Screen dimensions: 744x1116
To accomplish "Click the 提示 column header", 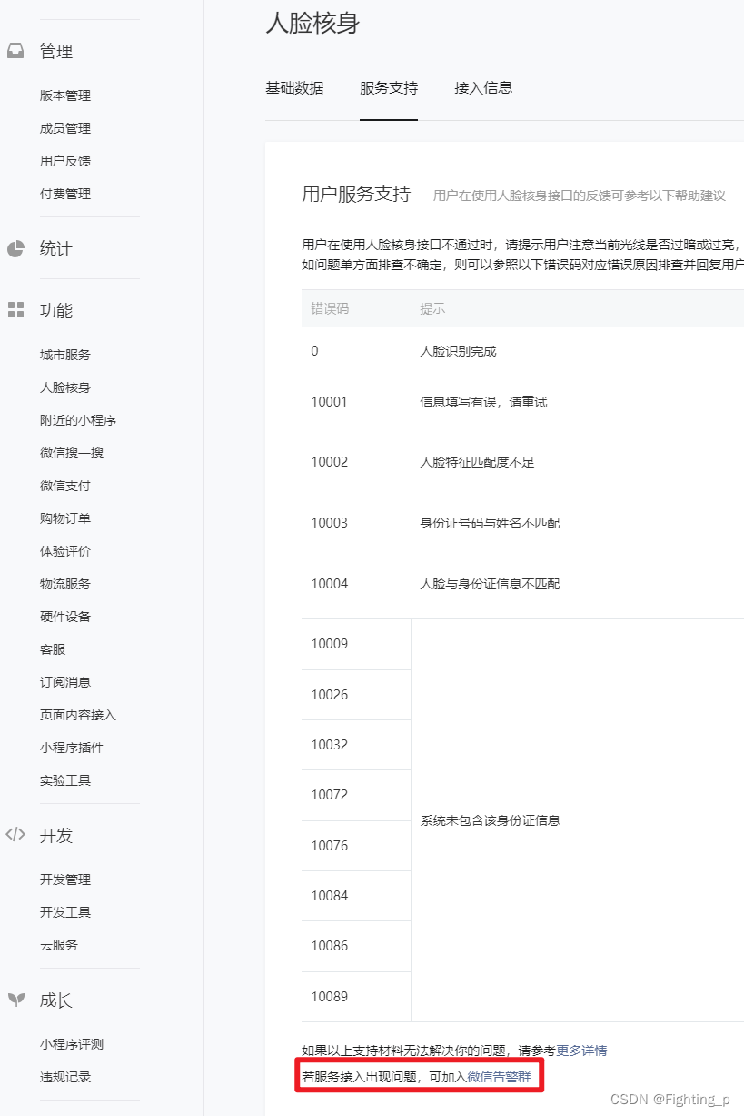I will (432, 308).
